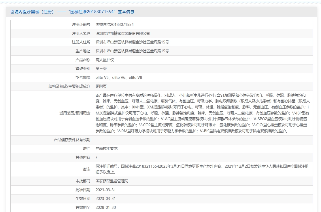The image size is (321, 212).
Task: Click the 产品名称 label
Action: click(x=83, y=60)
